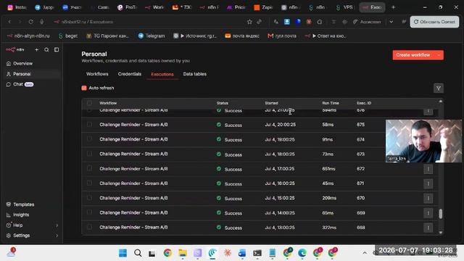The image size is (464, 261).
Task: Open the workflow name in the Jul 4, 20:00:25 row
Action: (x=133, y=125)
